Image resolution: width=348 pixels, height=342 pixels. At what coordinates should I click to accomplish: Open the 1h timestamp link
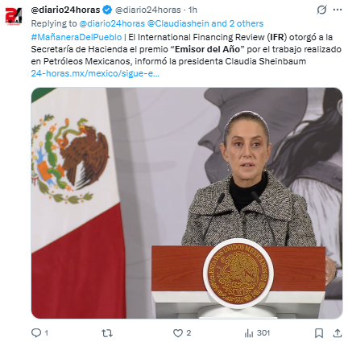193,10
